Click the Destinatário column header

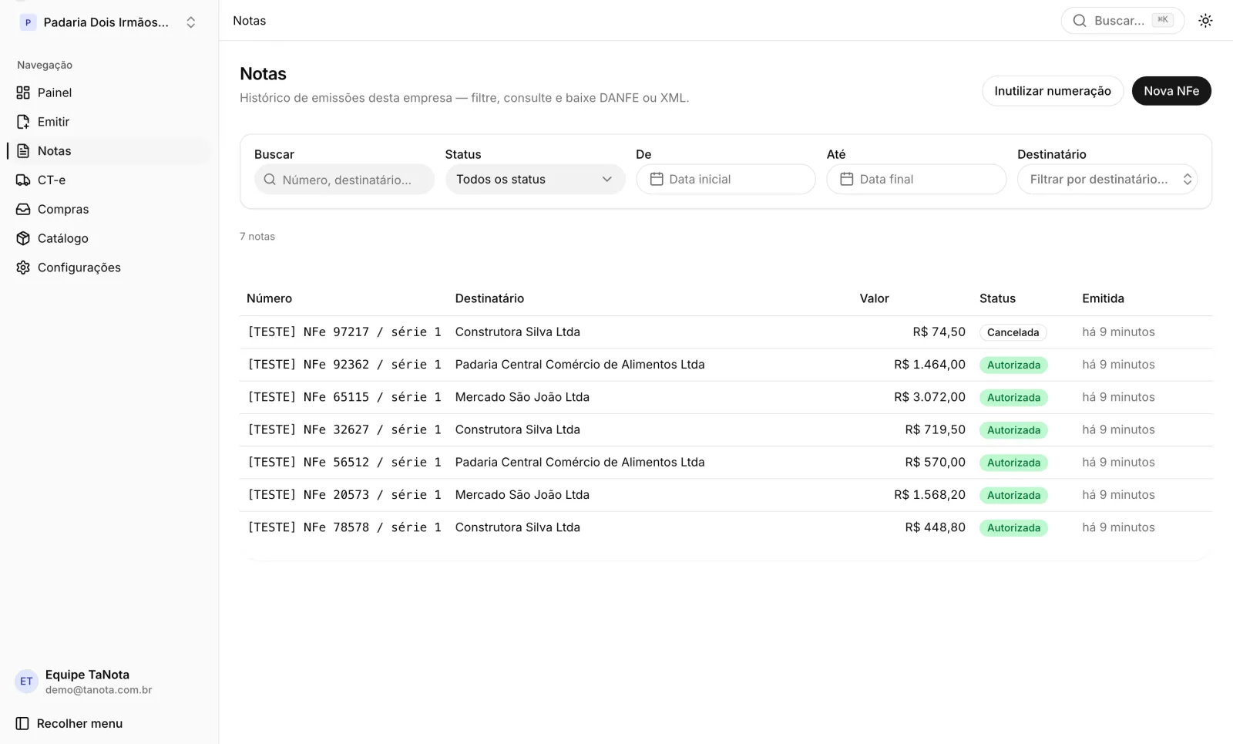click(x=489, y=298)
